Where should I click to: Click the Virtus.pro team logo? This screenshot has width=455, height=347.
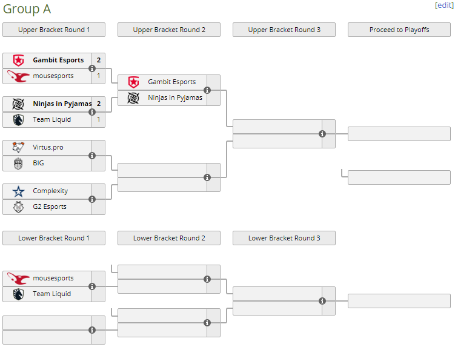[x=18, y=147]
